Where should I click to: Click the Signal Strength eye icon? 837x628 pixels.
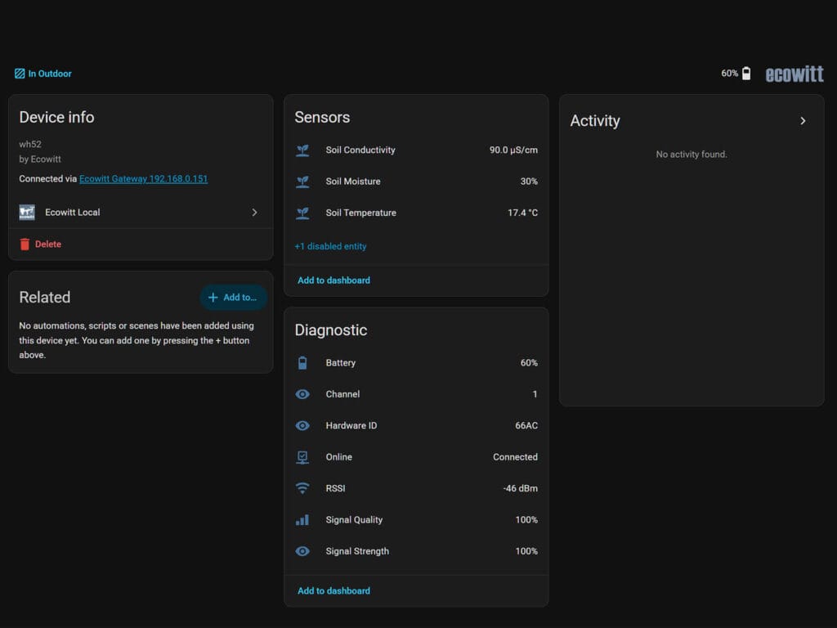coord(302,551)
